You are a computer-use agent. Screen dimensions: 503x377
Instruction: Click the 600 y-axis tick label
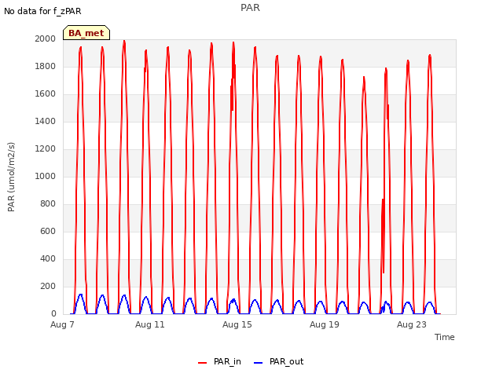[x=48, y=231]
